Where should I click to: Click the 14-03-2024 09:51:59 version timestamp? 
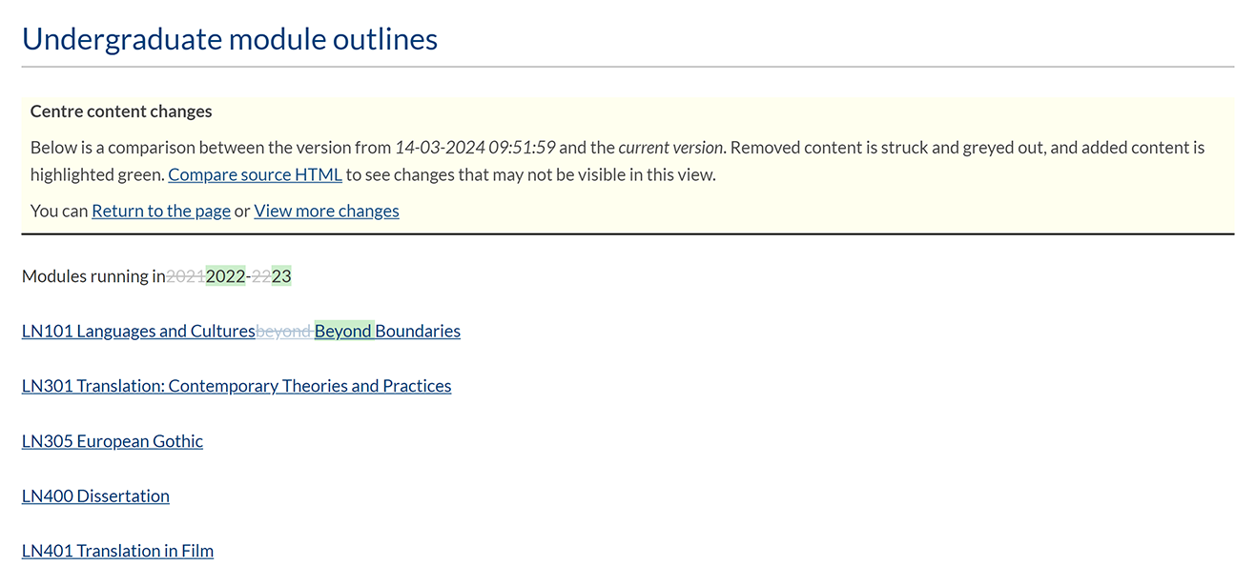475,148
